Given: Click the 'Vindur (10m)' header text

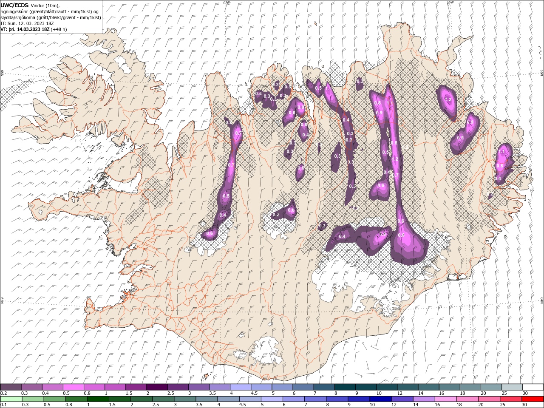Looking at the screenshot, I should pyautogui.click(x=45, y=5).
